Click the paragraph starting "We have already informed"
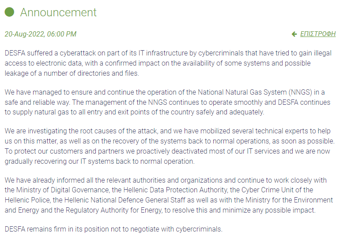The height and width of the screenshot is (250, 347). tap(169, 195)
